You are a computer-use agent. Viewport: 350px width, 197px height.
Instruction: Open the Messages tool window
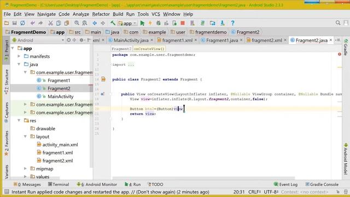pyautogui.click(x=27, y=184)
